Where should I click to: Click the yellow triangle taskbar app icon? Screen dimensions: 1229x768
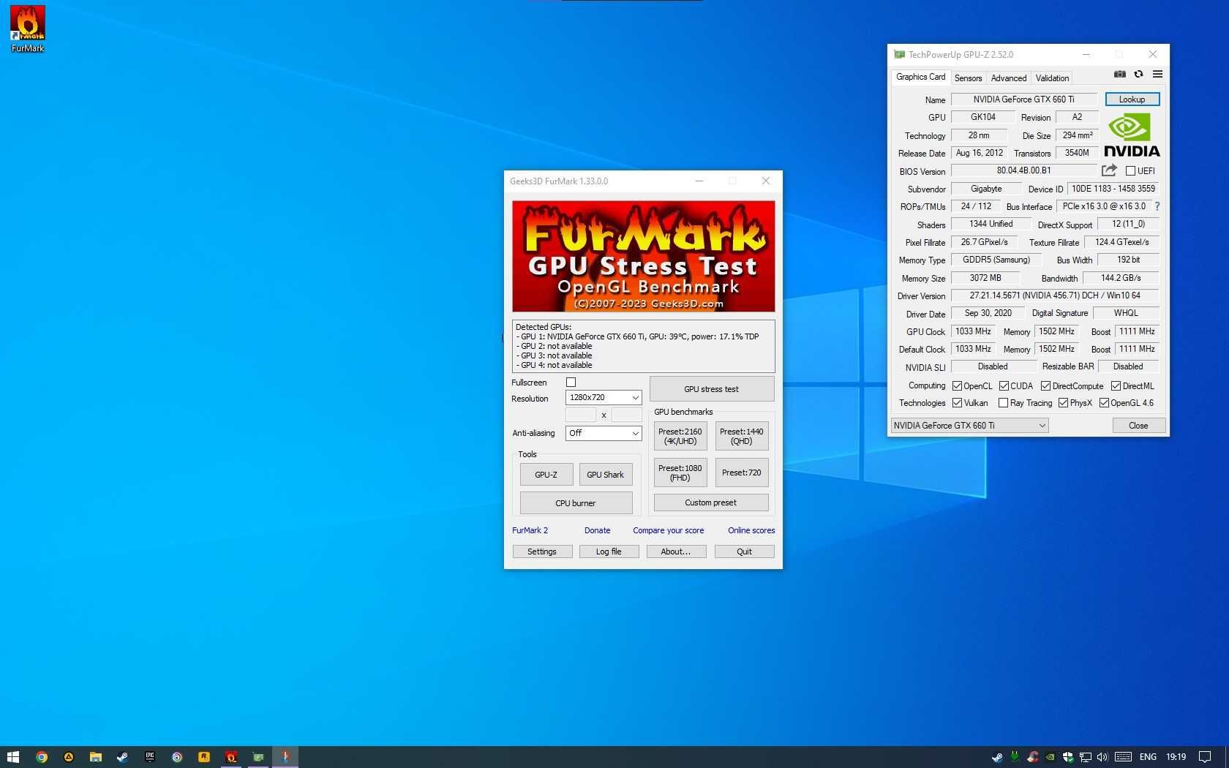coord(69,757)
